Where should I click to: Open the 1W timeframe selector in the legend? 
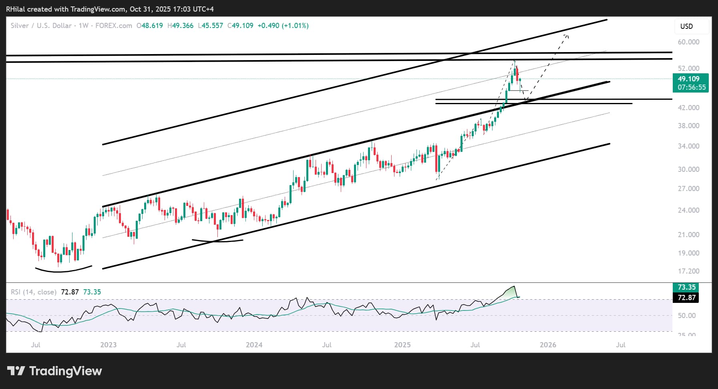(x=84, y=25)
